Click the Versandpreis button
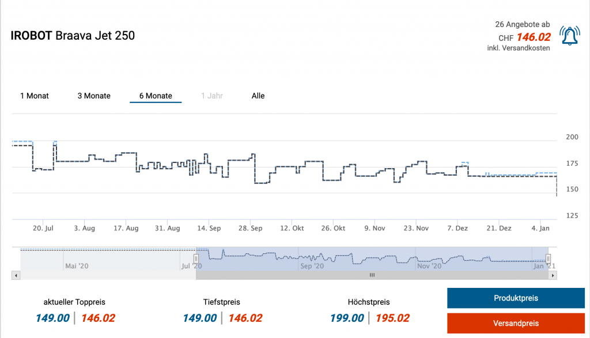 click(x=516, y=323)
